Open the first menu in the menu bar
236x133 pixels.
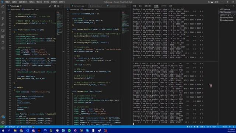point(7,2)
